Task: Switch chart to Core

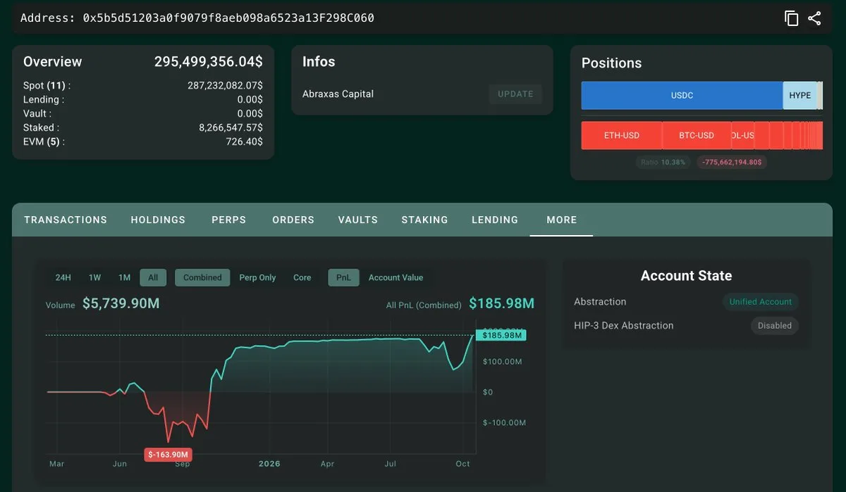Action: pyautogui.click(x=302, y=277)
